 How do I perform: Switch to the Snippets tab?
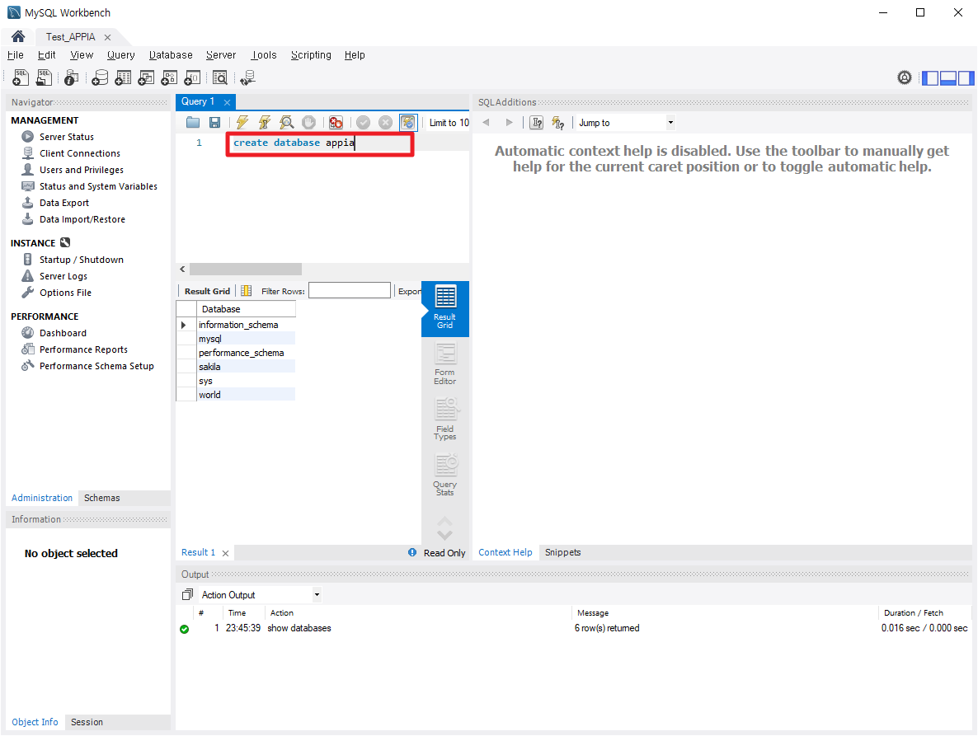coord(562,552)
